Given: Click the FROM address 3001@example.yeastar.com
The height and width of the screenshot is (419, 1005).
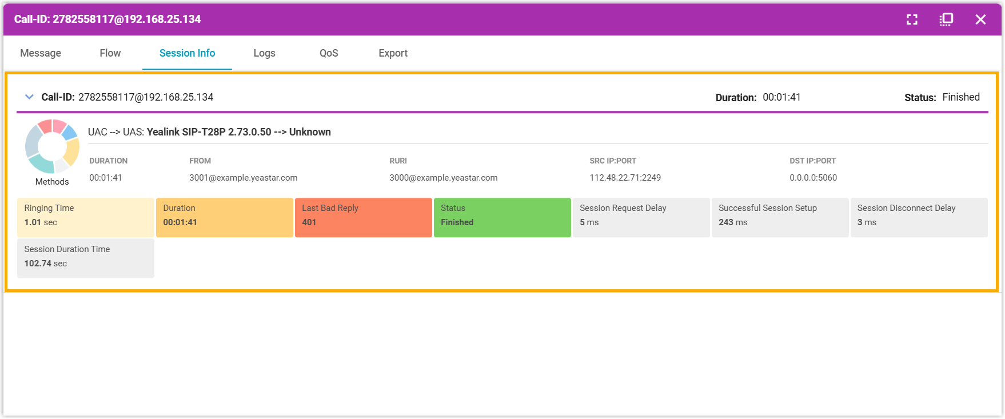Looking at the screenshot, I should [243, 178].
